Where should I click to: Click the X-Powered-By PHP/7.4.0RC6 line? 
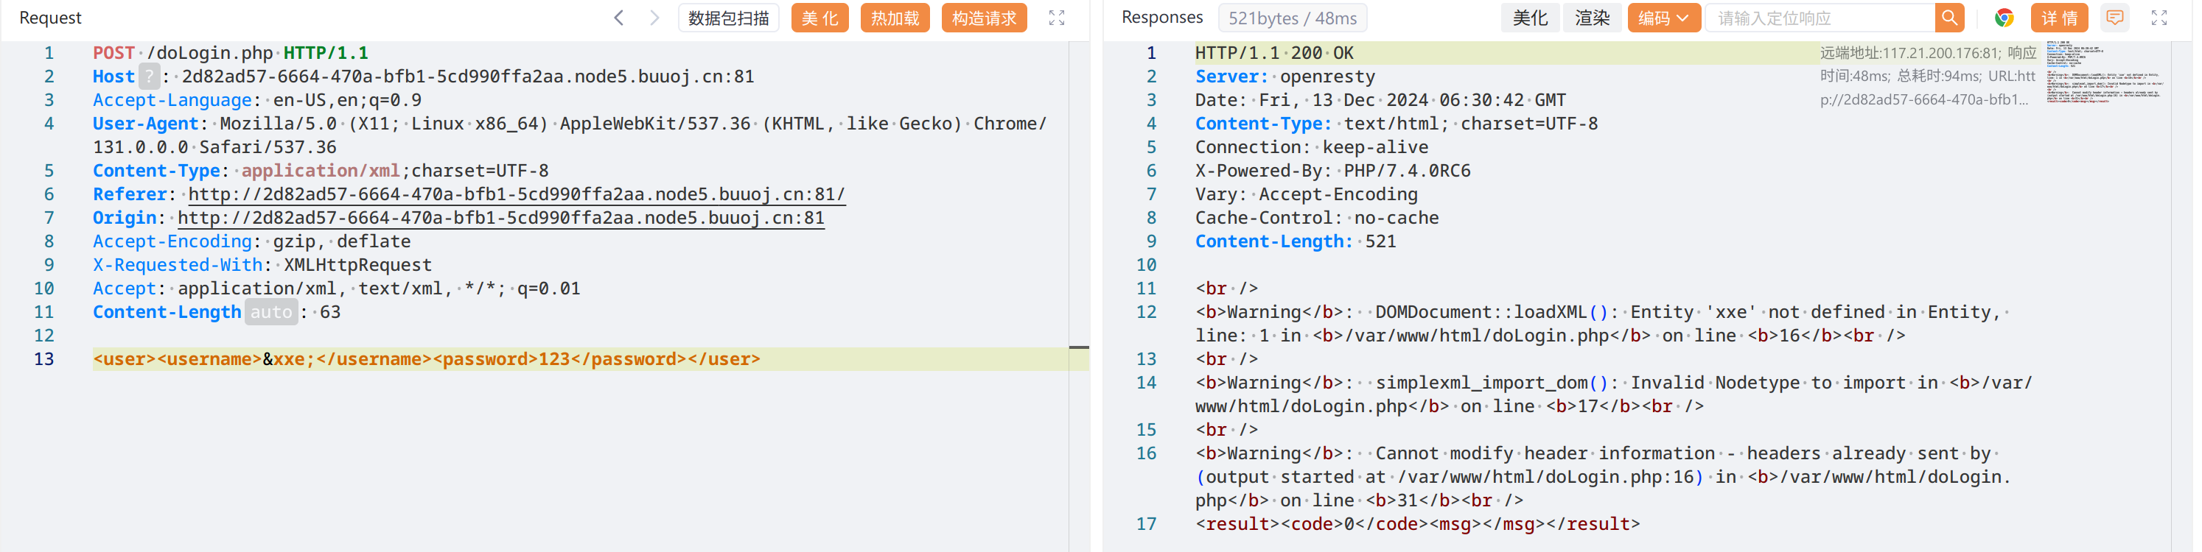[1332, 171]
